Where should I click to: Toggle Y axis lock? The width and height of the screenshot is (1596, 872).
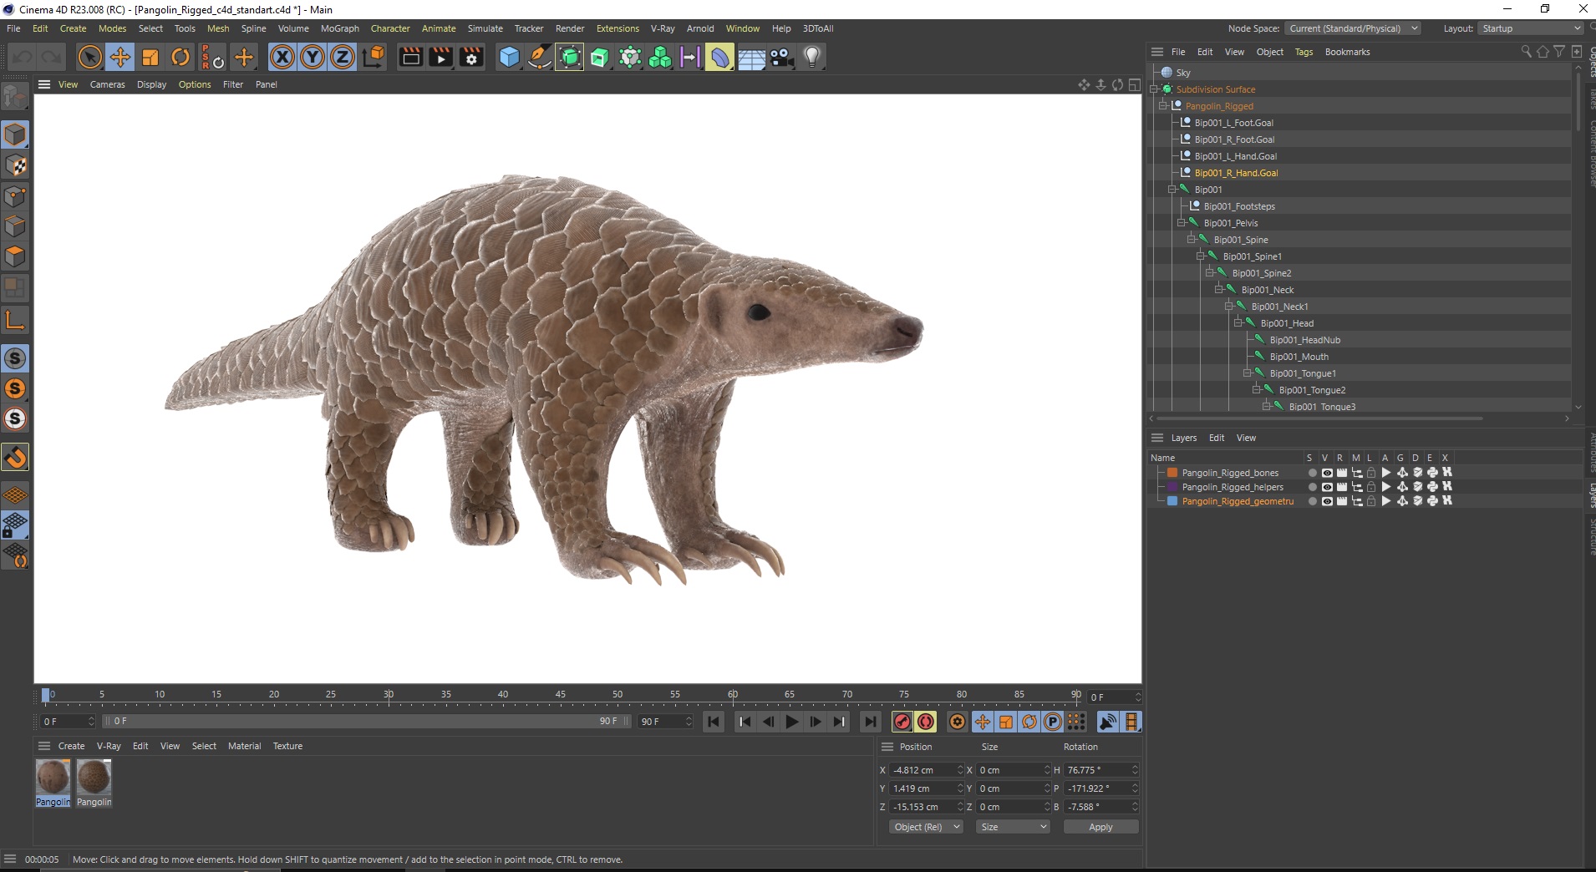[x=313, y=57]
